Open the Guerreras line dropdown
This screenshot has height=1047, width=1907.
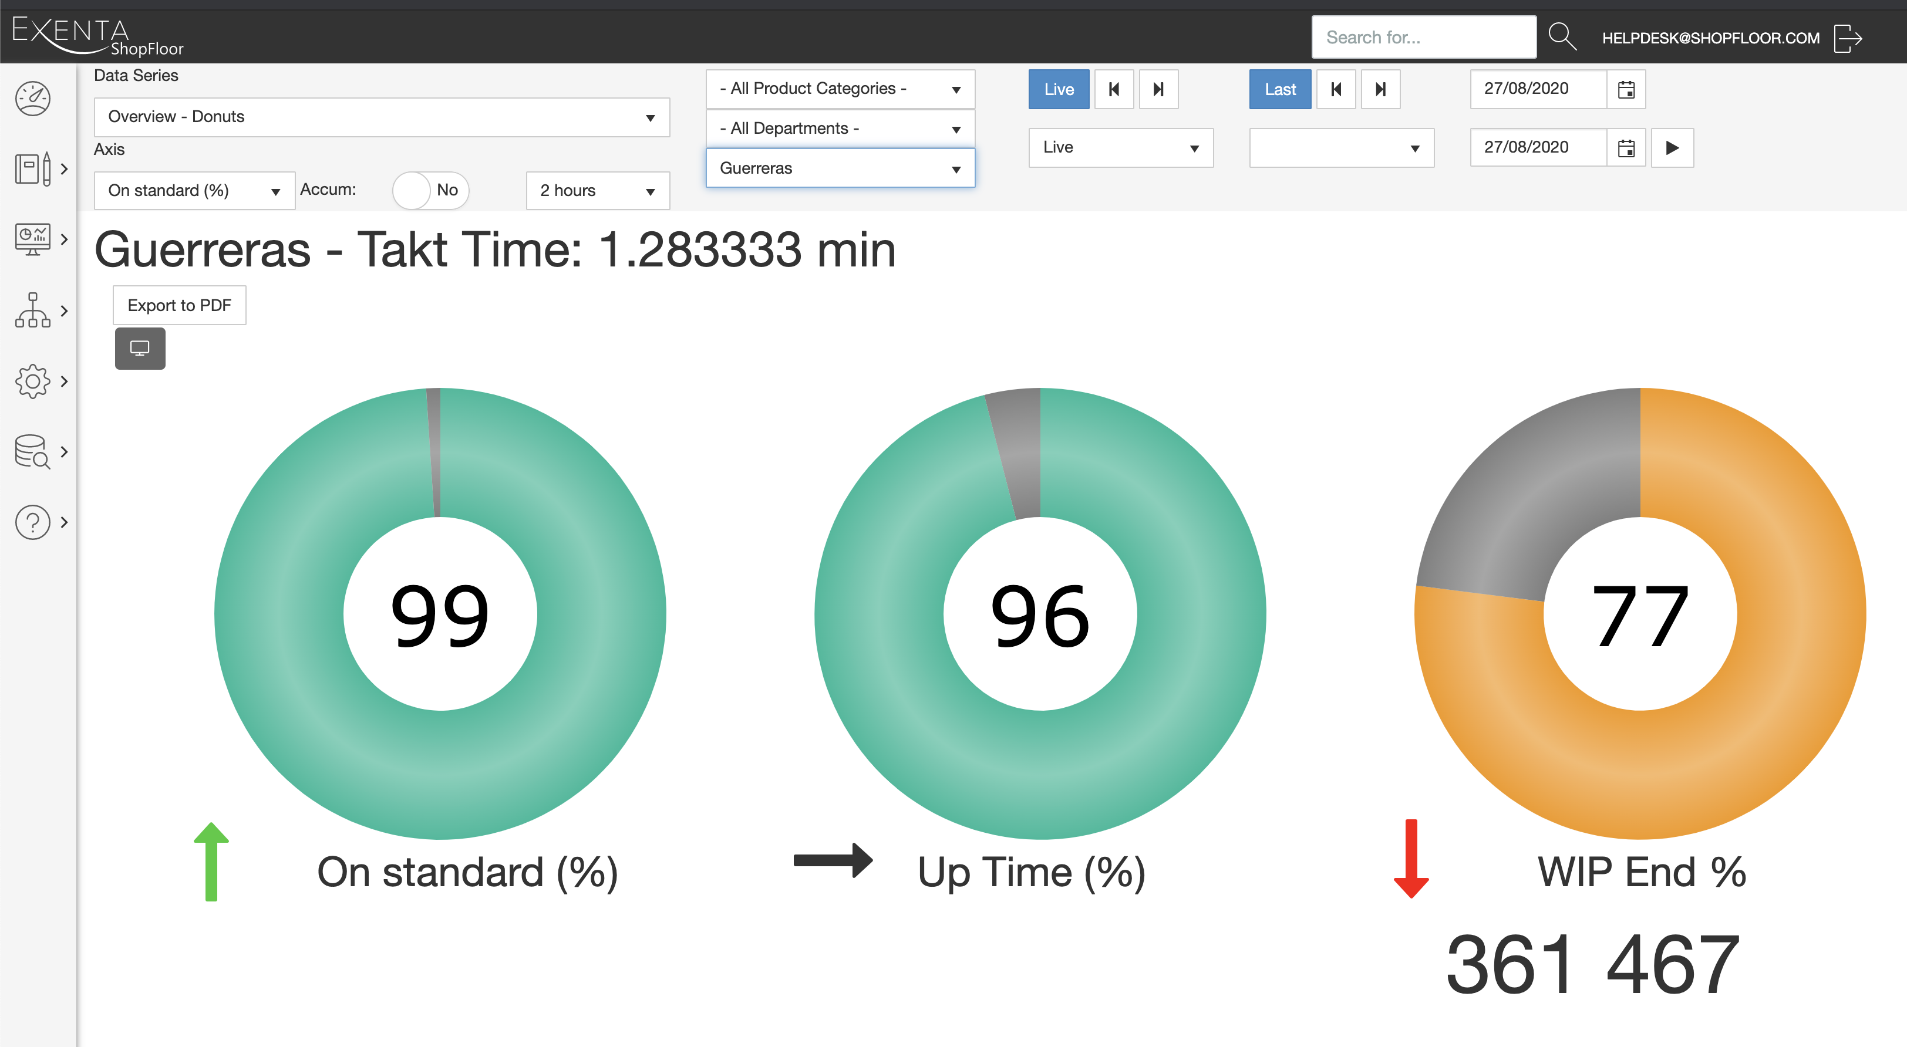coord(840,168)
